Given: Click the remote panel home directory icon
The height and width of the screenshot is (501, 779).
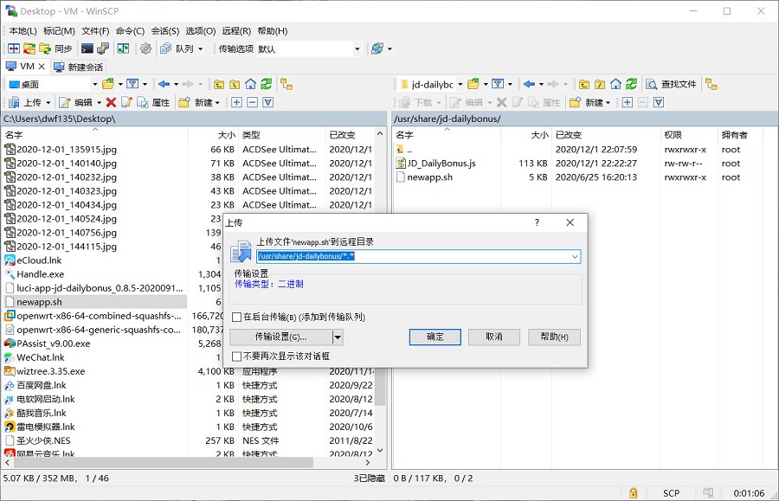Looking at the screenshot, I should pos(615,84).
